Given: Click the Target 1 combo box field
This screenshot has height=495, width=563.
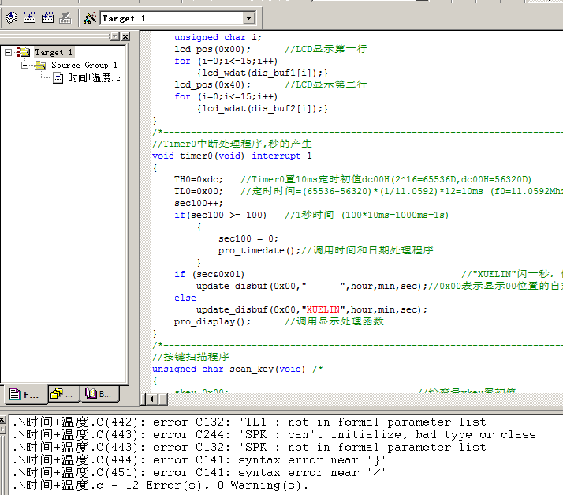Looking at the screenshot, I should tap(177, 18).
